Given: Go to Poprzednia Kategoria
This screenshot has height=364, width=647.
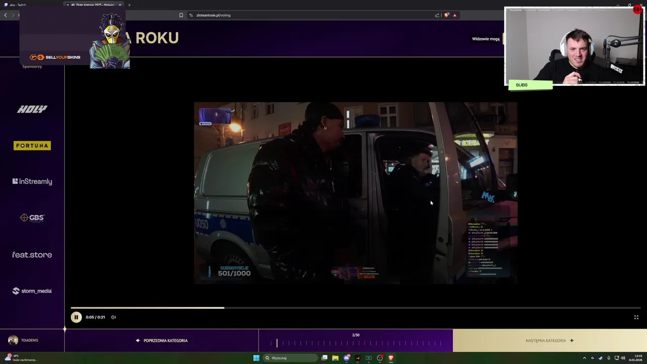Looking at the screenshot, I should click(162, 341).
